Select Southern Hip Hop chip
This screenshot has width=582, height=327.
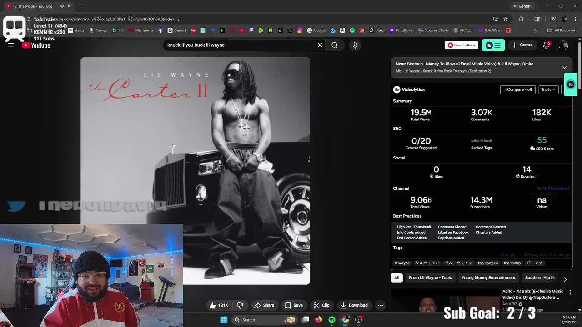click(540, 277)
